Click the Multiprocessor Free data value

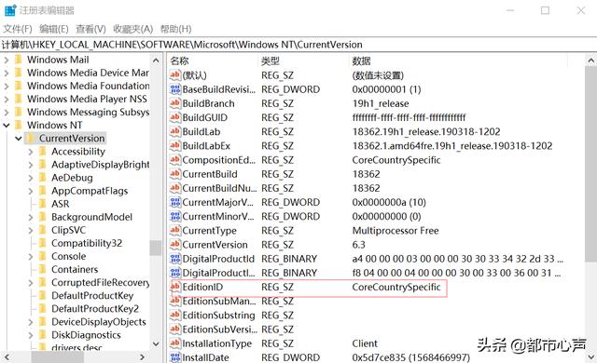pyautogui.click(x=396, y=230)
